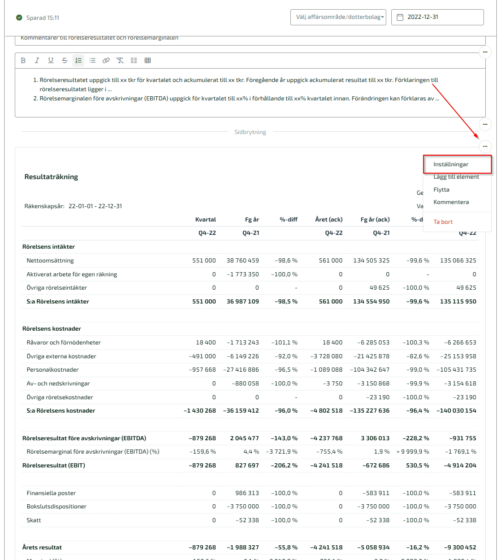Select the Rörelseresultat (EBIT) row label
This screenshot has width=501, height=560.
(54, 466)
